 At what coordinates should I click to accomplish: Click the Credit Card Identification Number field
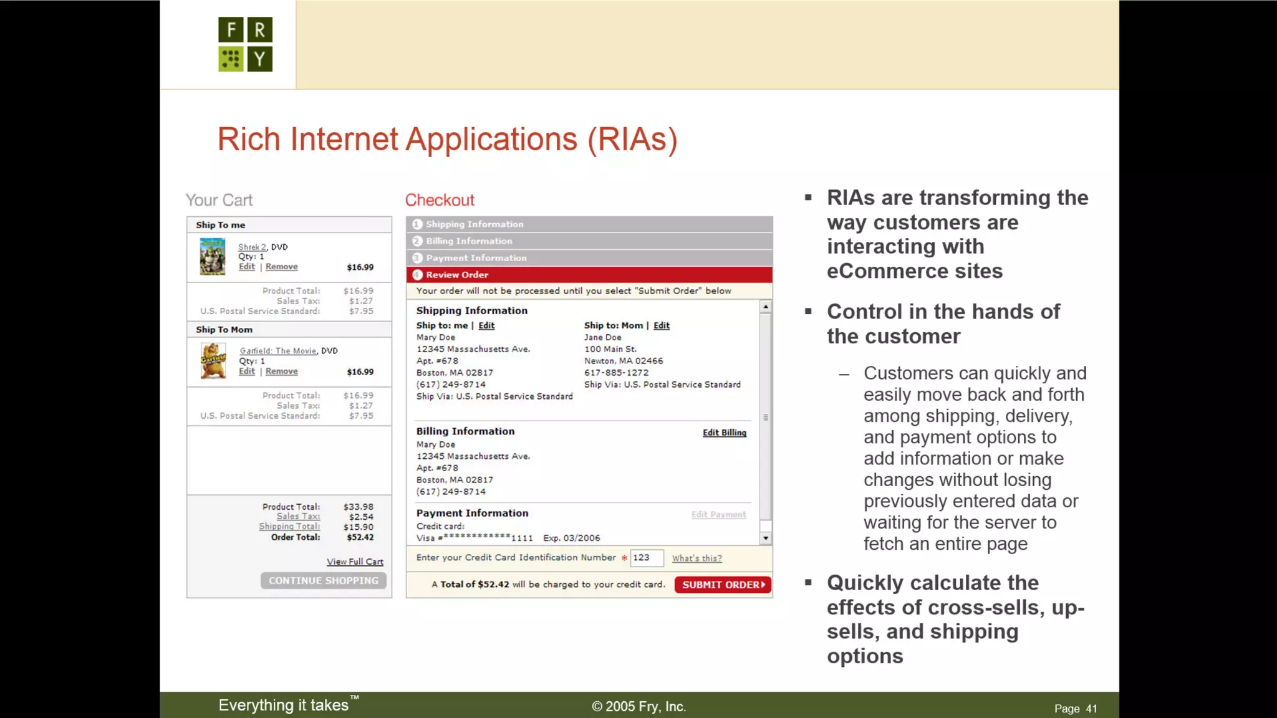click(x=646, y=558)
